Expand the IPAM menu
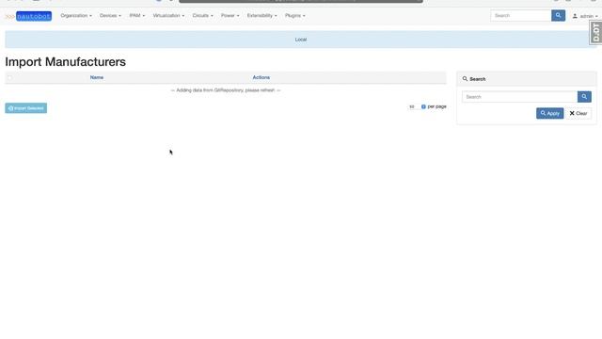 (x=137, y=16)
